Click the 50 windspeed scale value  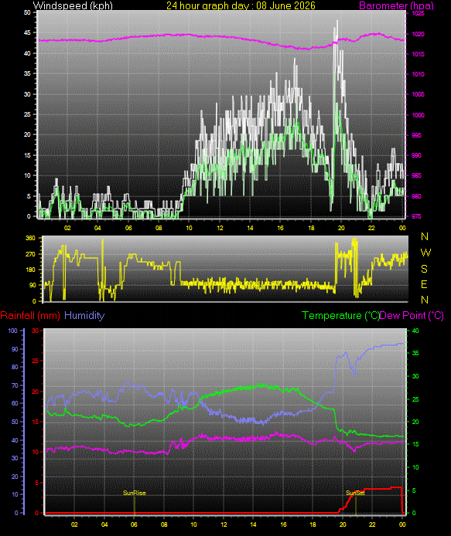point(27,12)
